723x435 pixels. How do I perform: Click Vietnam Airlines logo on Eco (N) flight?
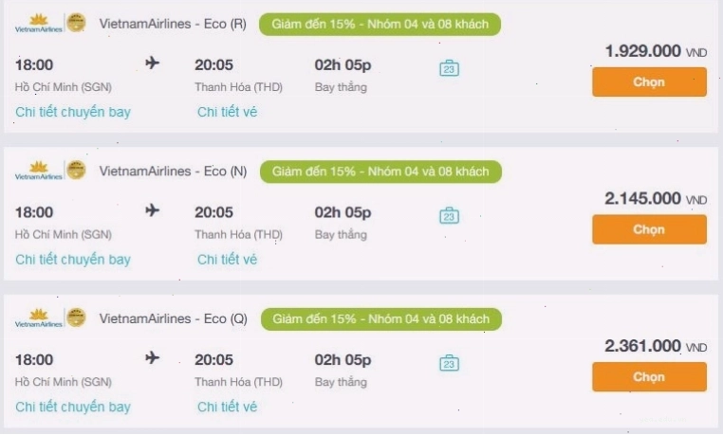point(39,171)
